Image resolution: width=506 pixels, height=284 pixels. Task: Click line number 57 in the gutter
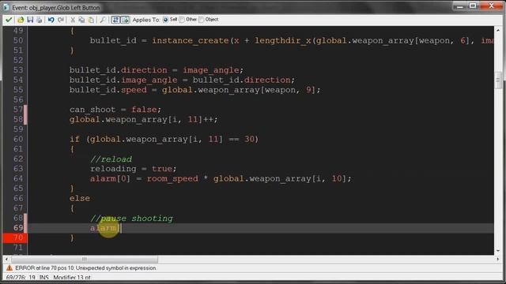(x=18, y=110)
